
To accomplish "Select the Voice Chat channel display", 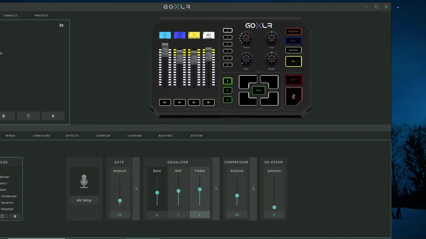I will click(194, 35).
